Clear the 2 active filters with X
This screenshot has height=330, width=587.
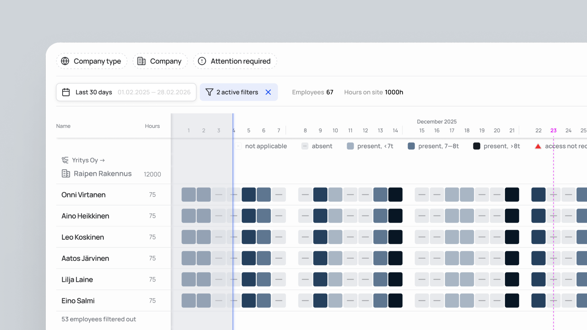(268, 92)
